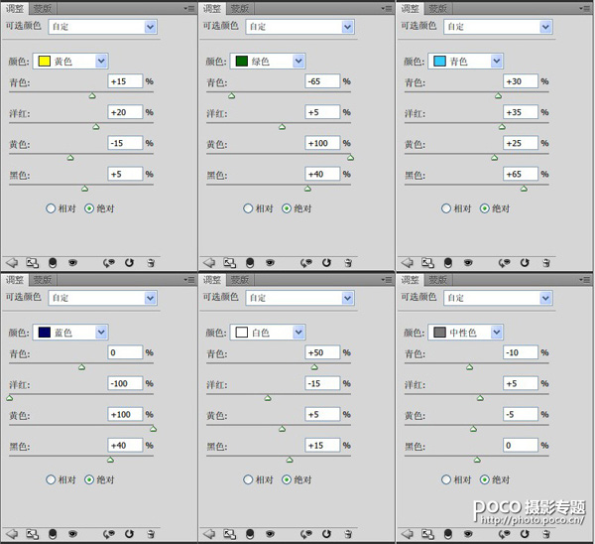Switch to 蒙版 tab in Yellow (黄色) panel
This screenshot has width=595, height=544.
[x=43, y=8]
